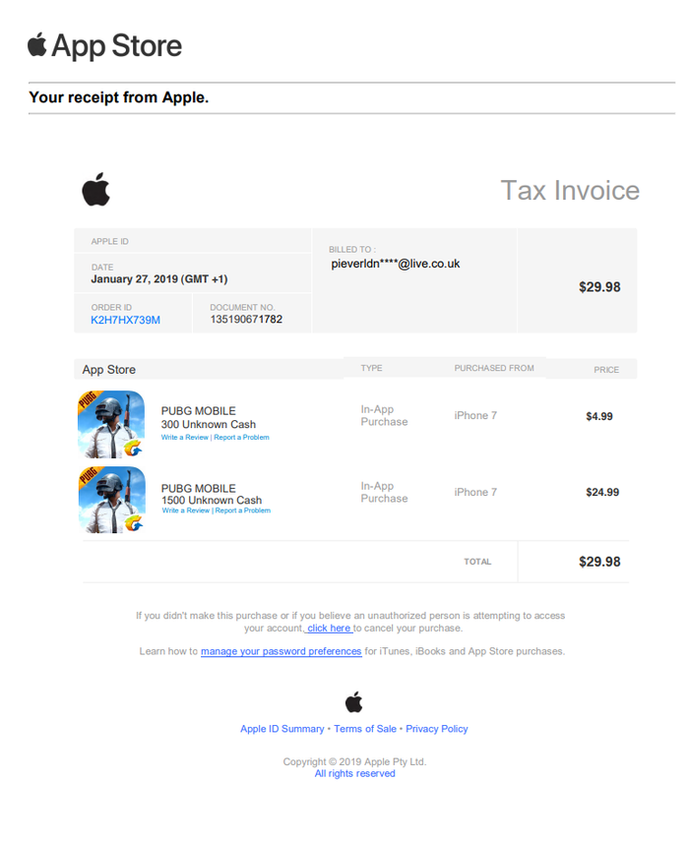Open the PUBG MOBILE icon for 1500 Unknown Cash
689x841 pixels.
[x=111, y=500]
